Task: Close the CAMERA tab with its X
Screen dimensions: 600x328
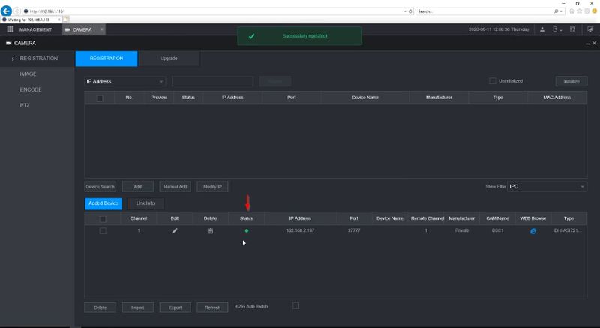Action: (102, 29)
